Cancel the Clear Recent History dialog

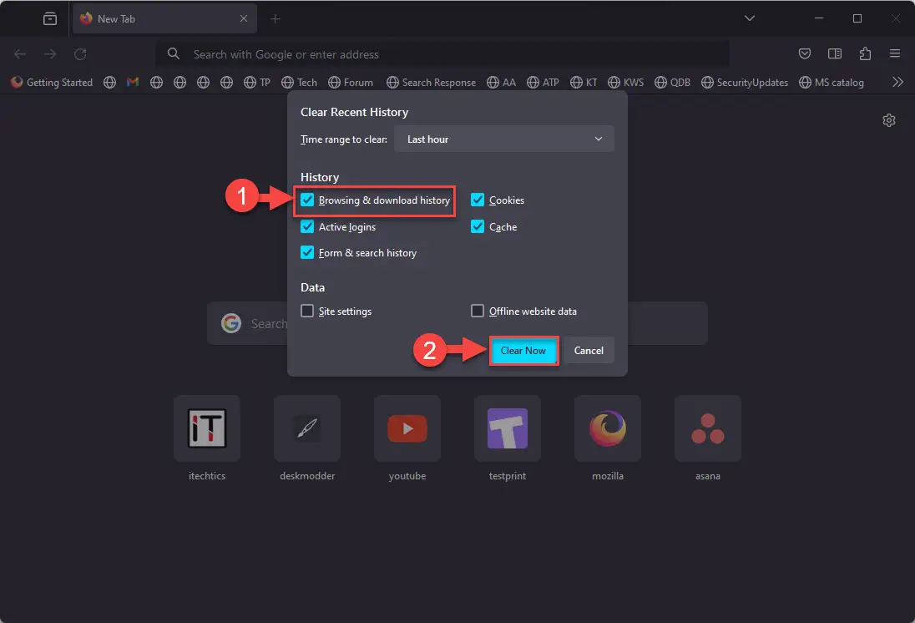588,350
